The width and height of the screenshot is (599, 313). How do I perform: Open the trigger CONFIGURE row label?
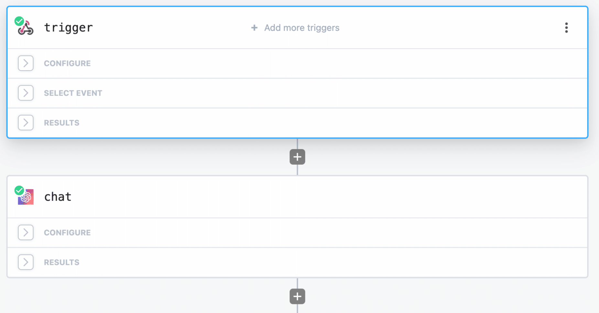point(67,63)
